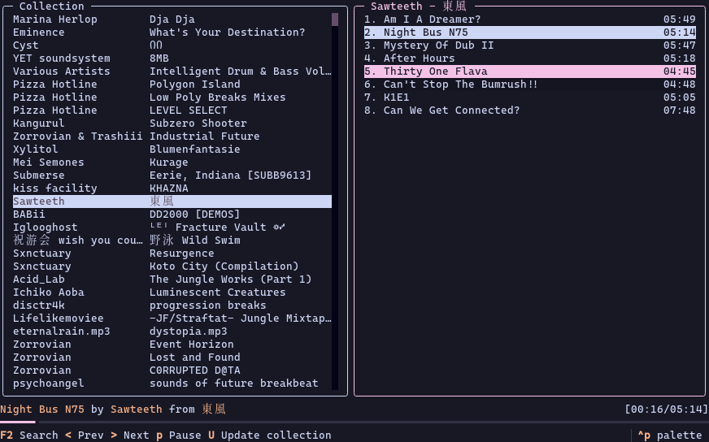Click the now playing Night Bus N75 label
709x442 pixels.
(x=42, y=409)
